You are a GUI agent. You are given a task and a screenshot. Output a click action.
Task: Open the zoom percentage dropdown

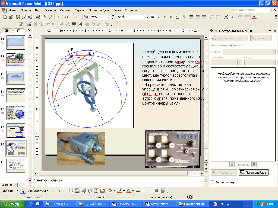[x=109, y=17]
